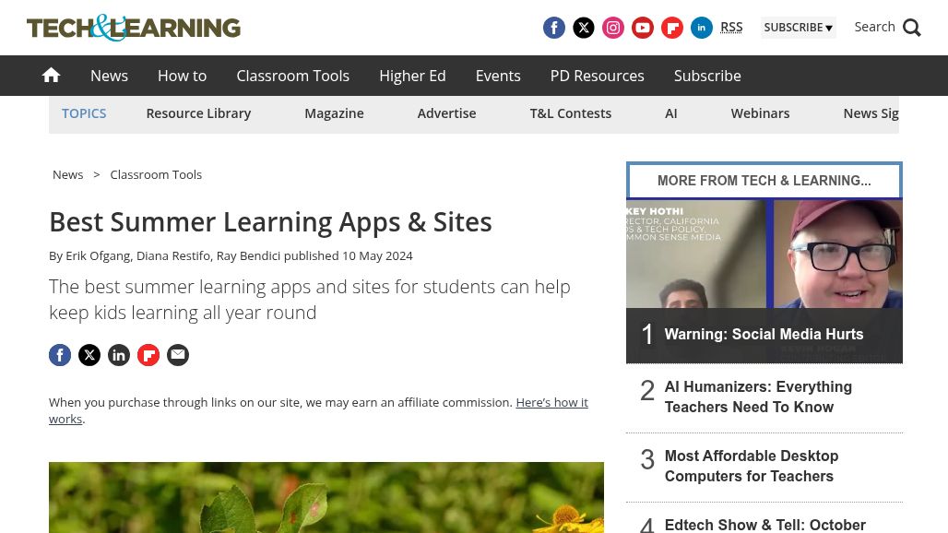Expand the Subscribe dropdown in header
948x533 pixels.
(x=798, y=28)
